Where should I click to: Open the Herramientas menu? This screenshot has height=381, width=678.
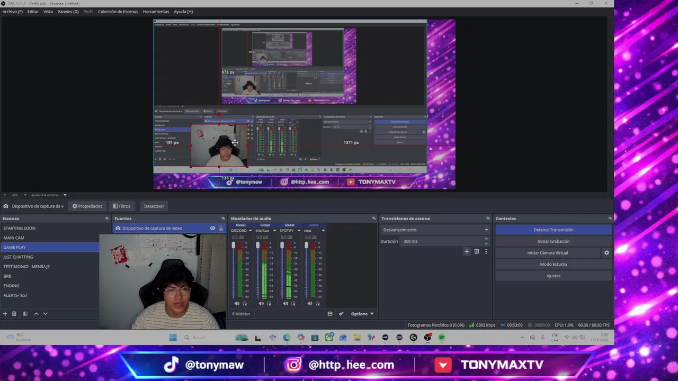156,12
